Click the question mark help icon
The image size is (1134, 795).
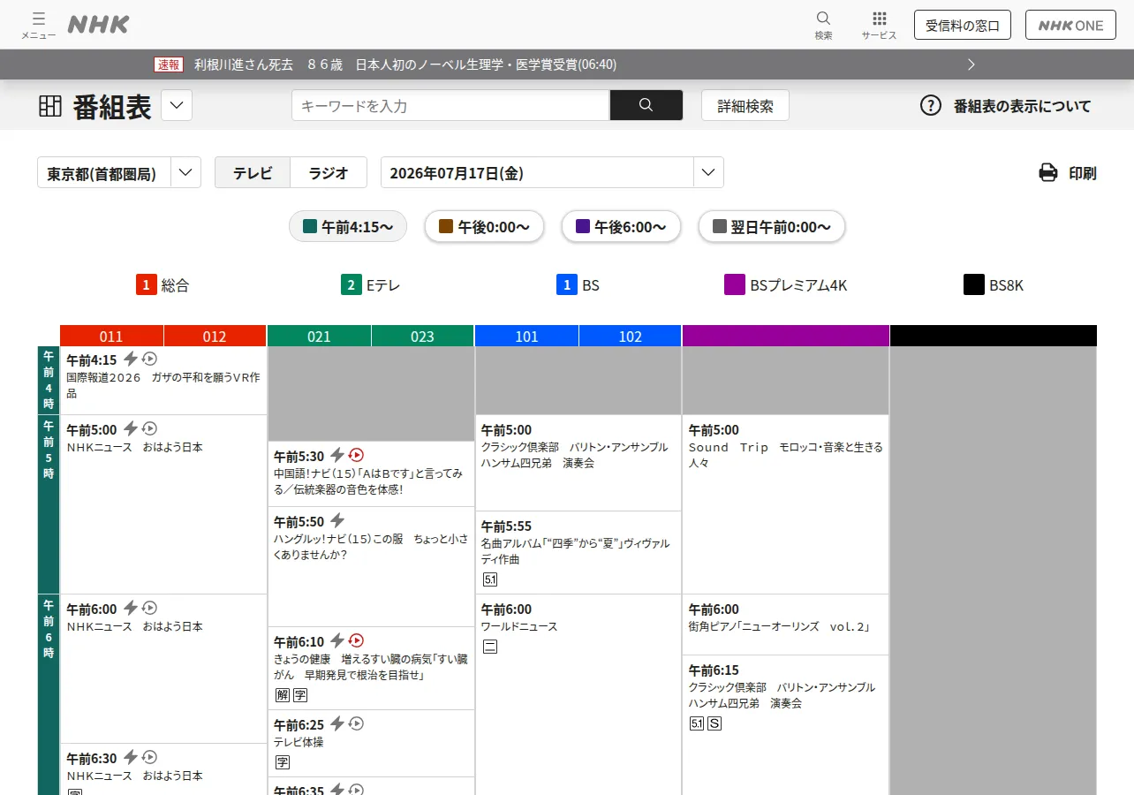tap(931, 105)
